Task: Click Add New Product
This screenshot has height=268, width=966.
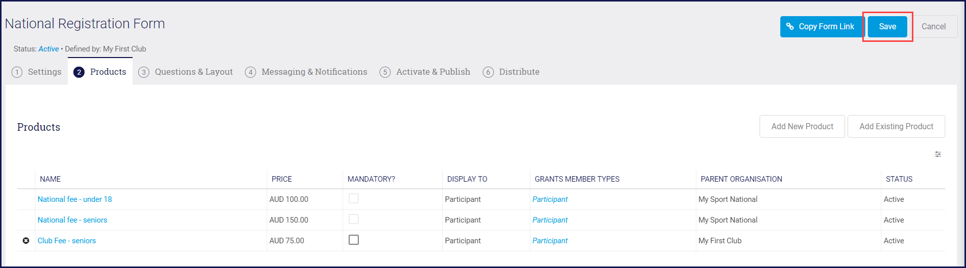Action: click(x=802, y=127)
